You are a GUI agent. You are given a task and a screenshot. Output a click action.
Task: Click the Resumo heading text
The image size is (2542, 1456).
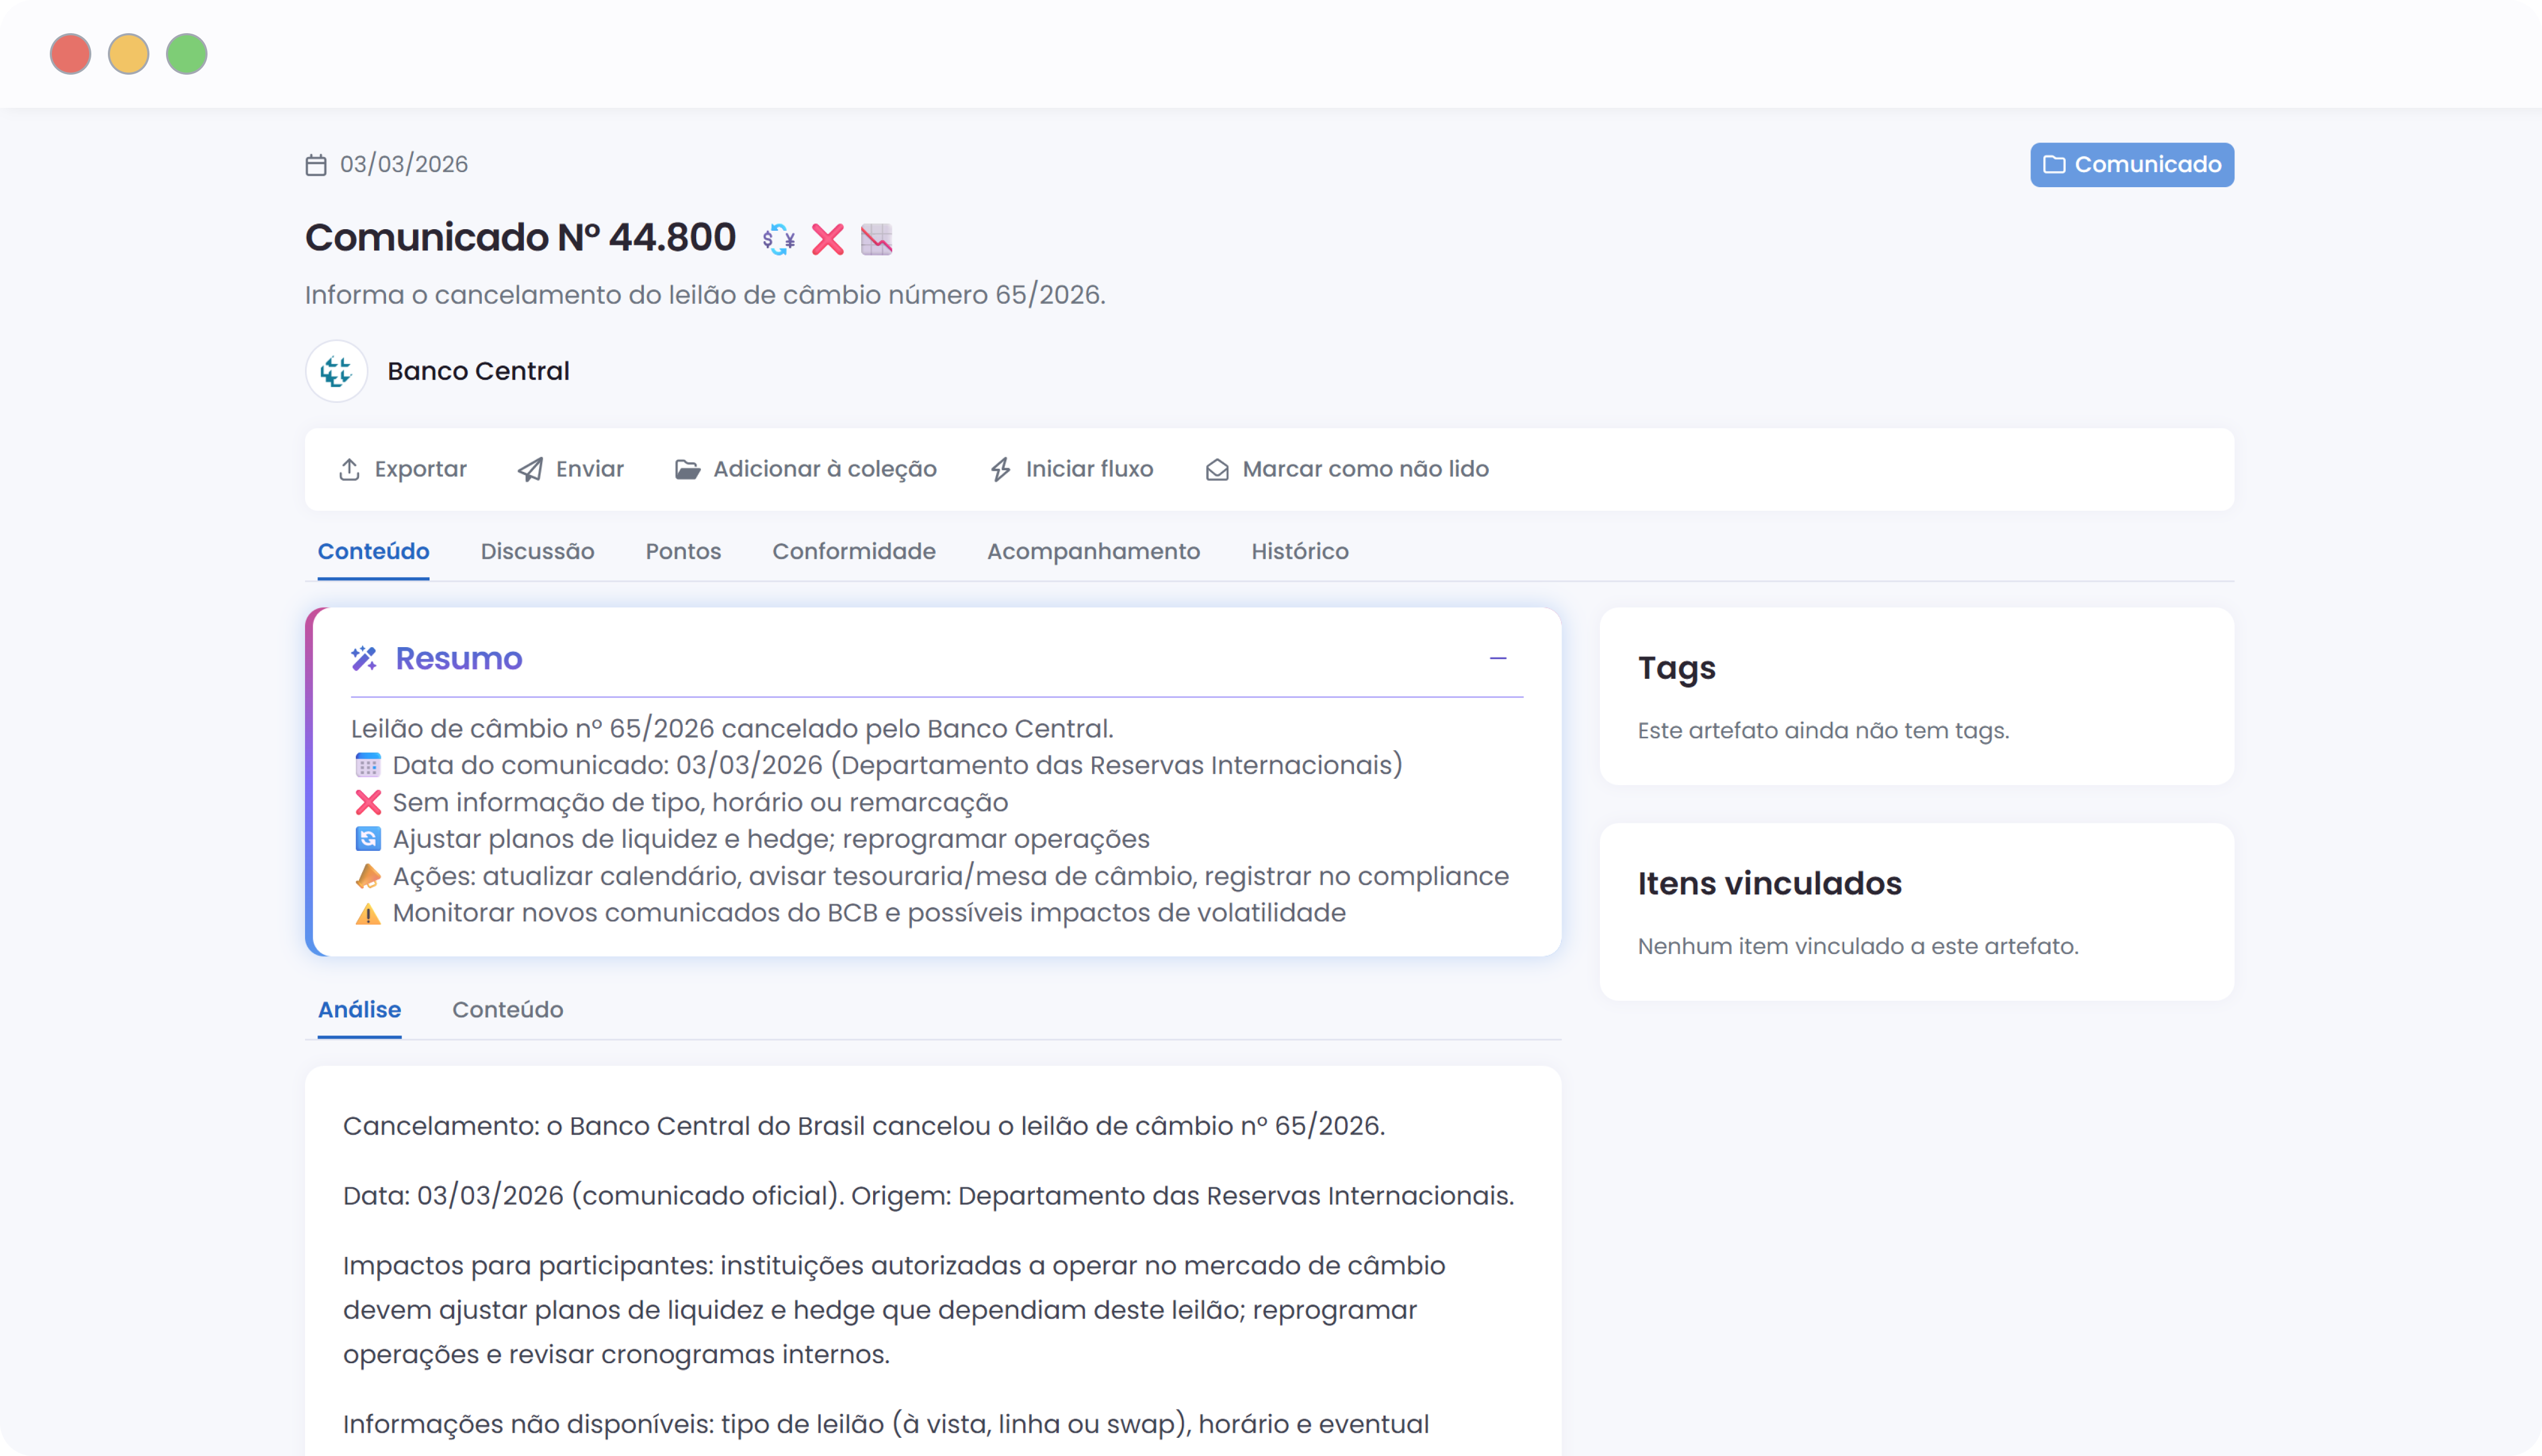(458, 659)
